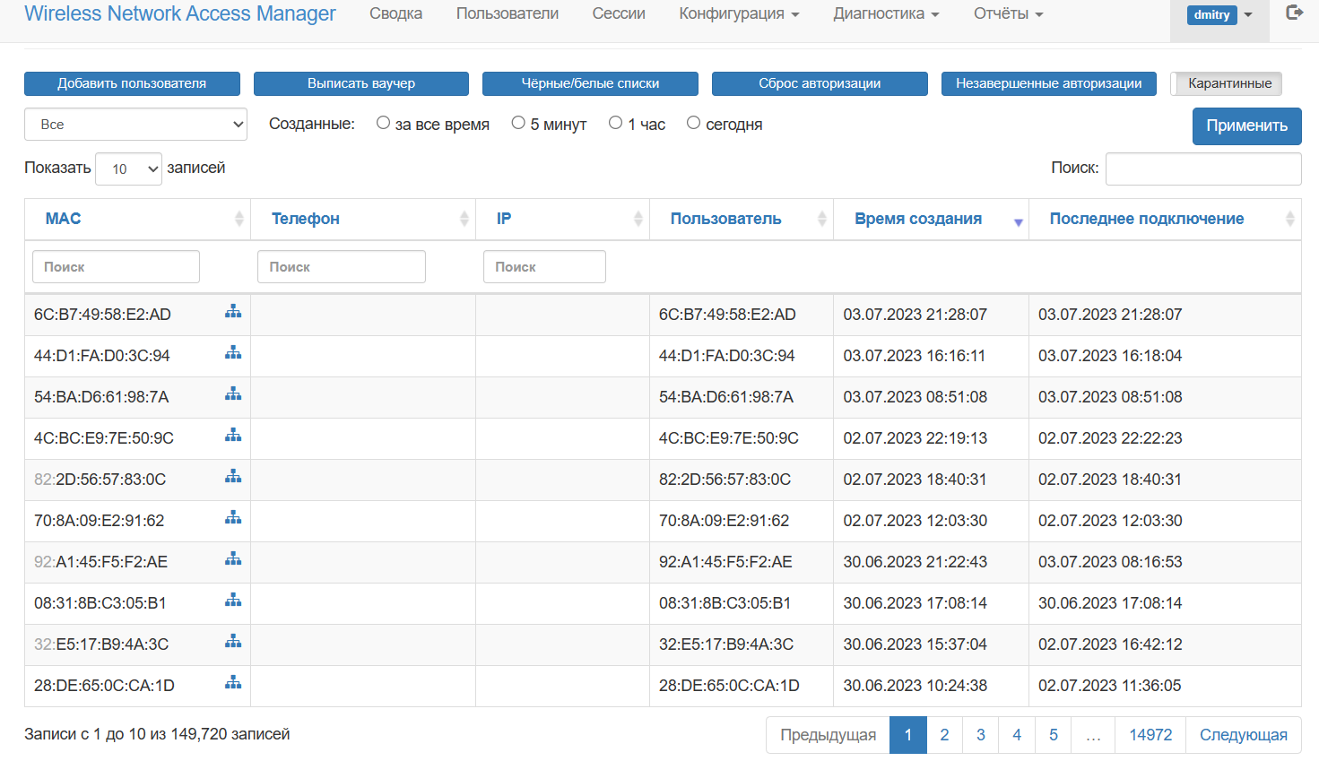Click Добавить пользователя button

click(132, 83)
